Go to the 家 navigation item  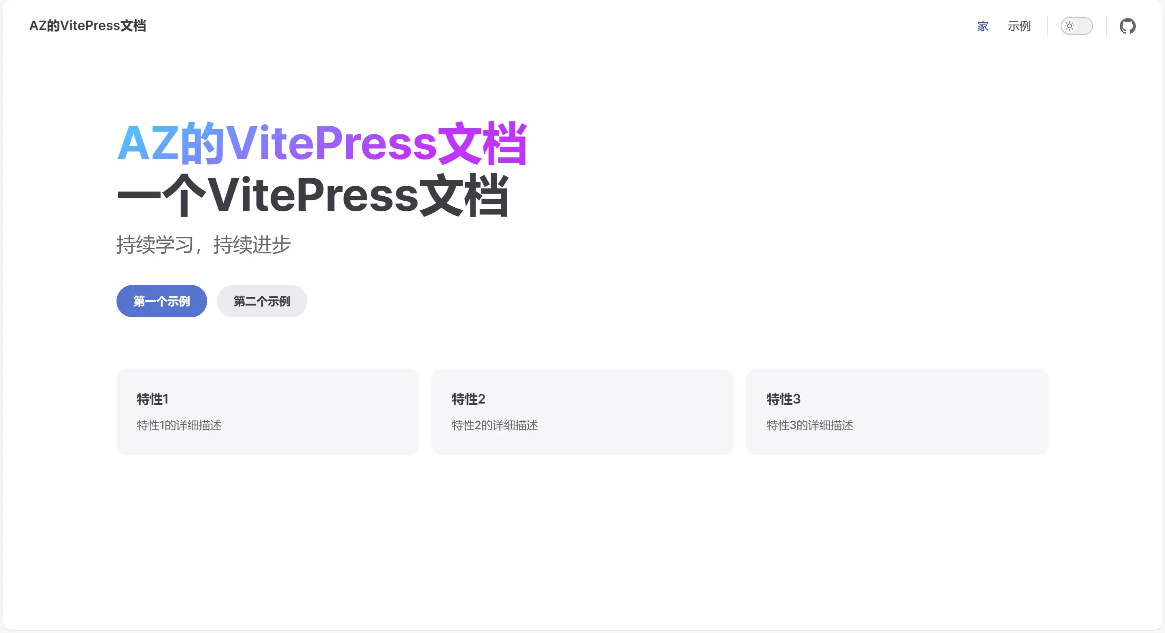click(x=982, y=26)
